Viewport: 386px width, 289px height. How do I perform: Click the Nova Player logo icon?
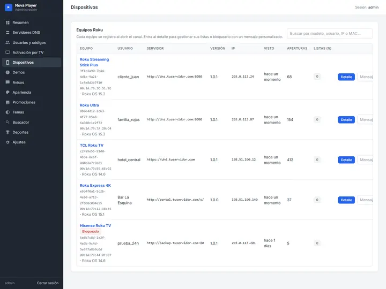pos(9,7)
